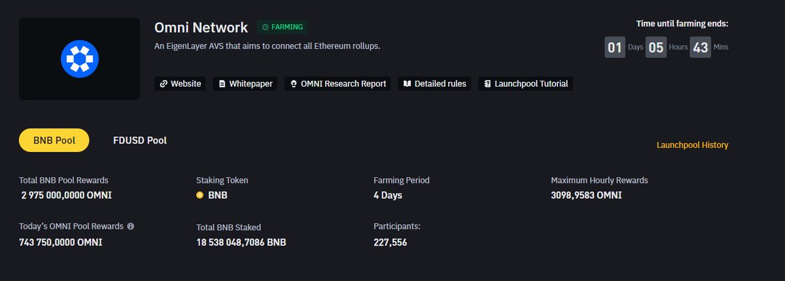
Task: Click the info icon beside Today's OMNI Pool Rewards
Action: tap(130, 226)
